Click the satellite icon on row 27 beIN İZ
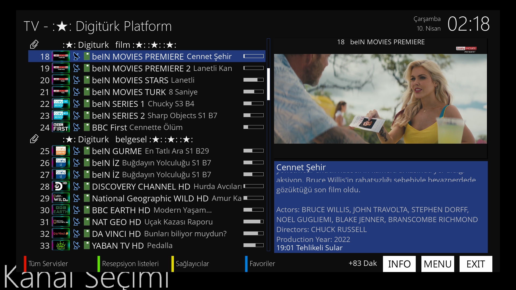The image size is (516, 290). 77,175
